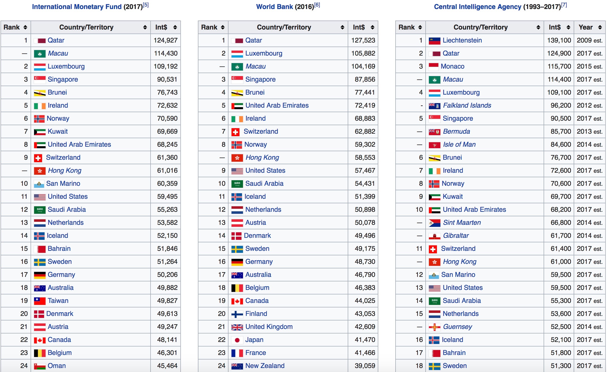
Task: Open Sint Maarten territory link
Action: (x=462, y=223)
